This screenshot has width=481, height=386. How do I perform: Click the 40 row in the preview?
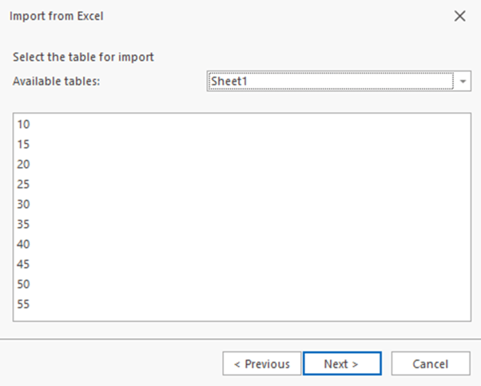[23, 245]
